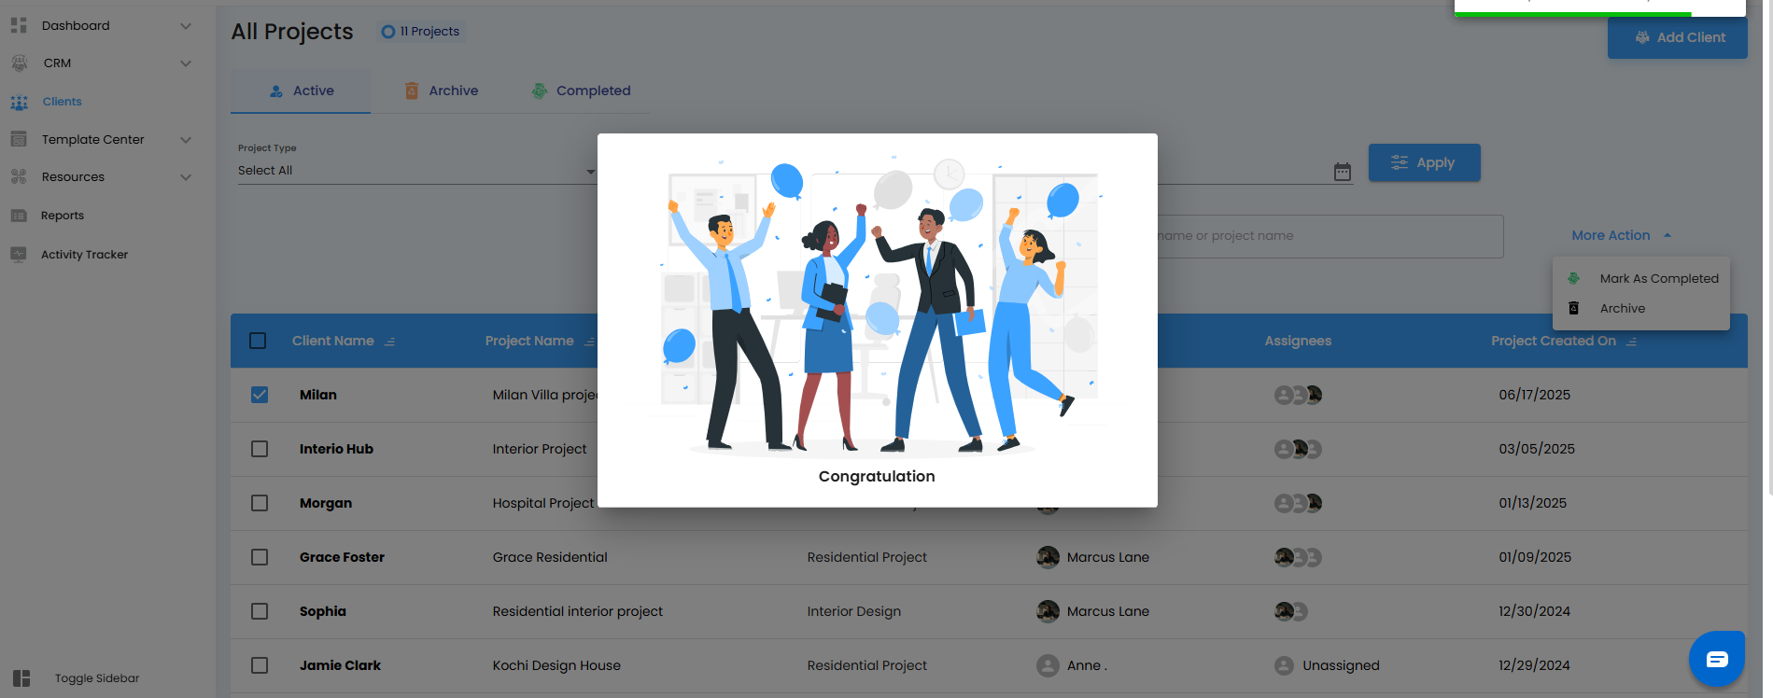
Task: Click assignee avatars in Morgan row
Action: [x=1299, y=503]
